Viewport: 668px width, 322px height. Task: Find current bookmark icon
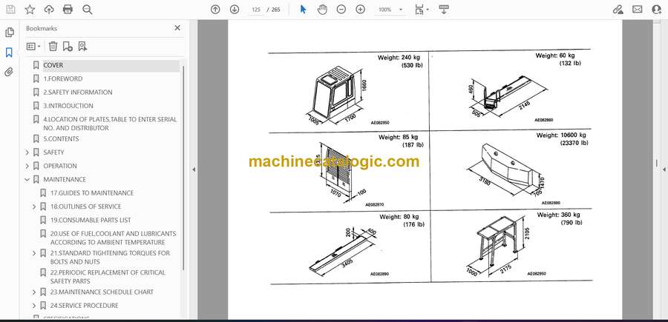pyautogui.click(x=82, y=47)
